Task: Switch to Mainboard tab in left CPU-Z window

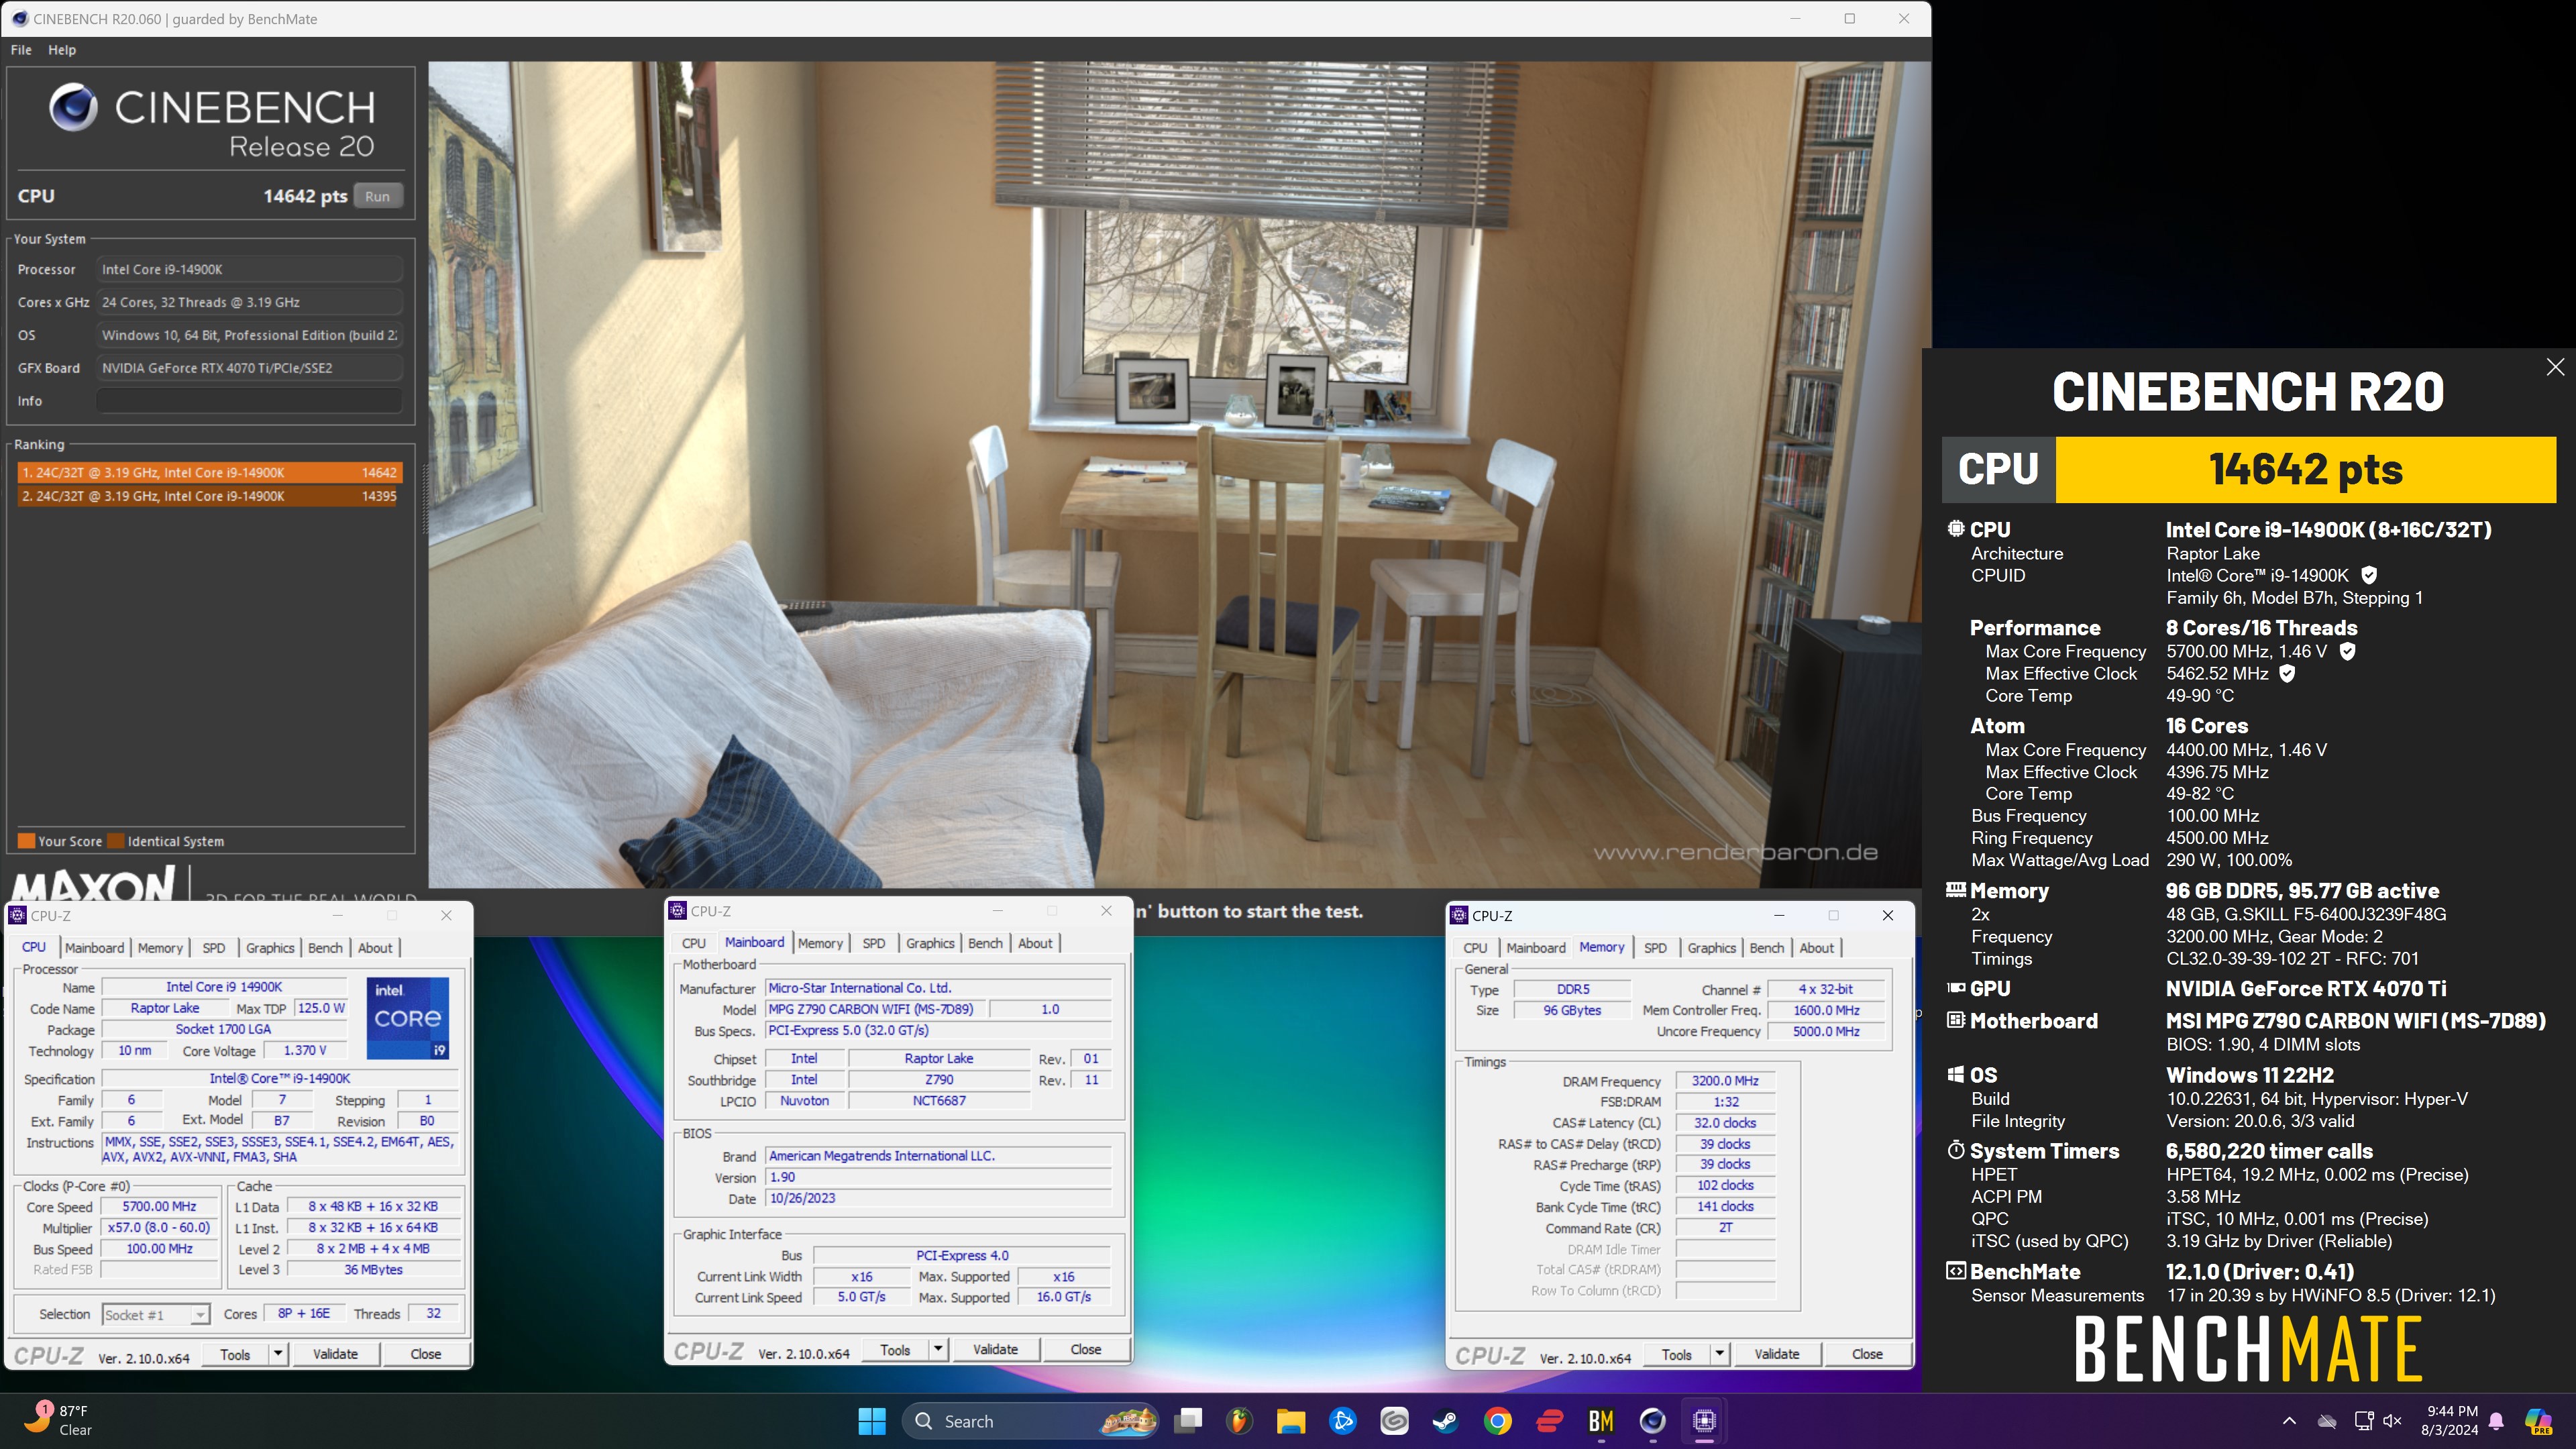Action: coord(94,948)
